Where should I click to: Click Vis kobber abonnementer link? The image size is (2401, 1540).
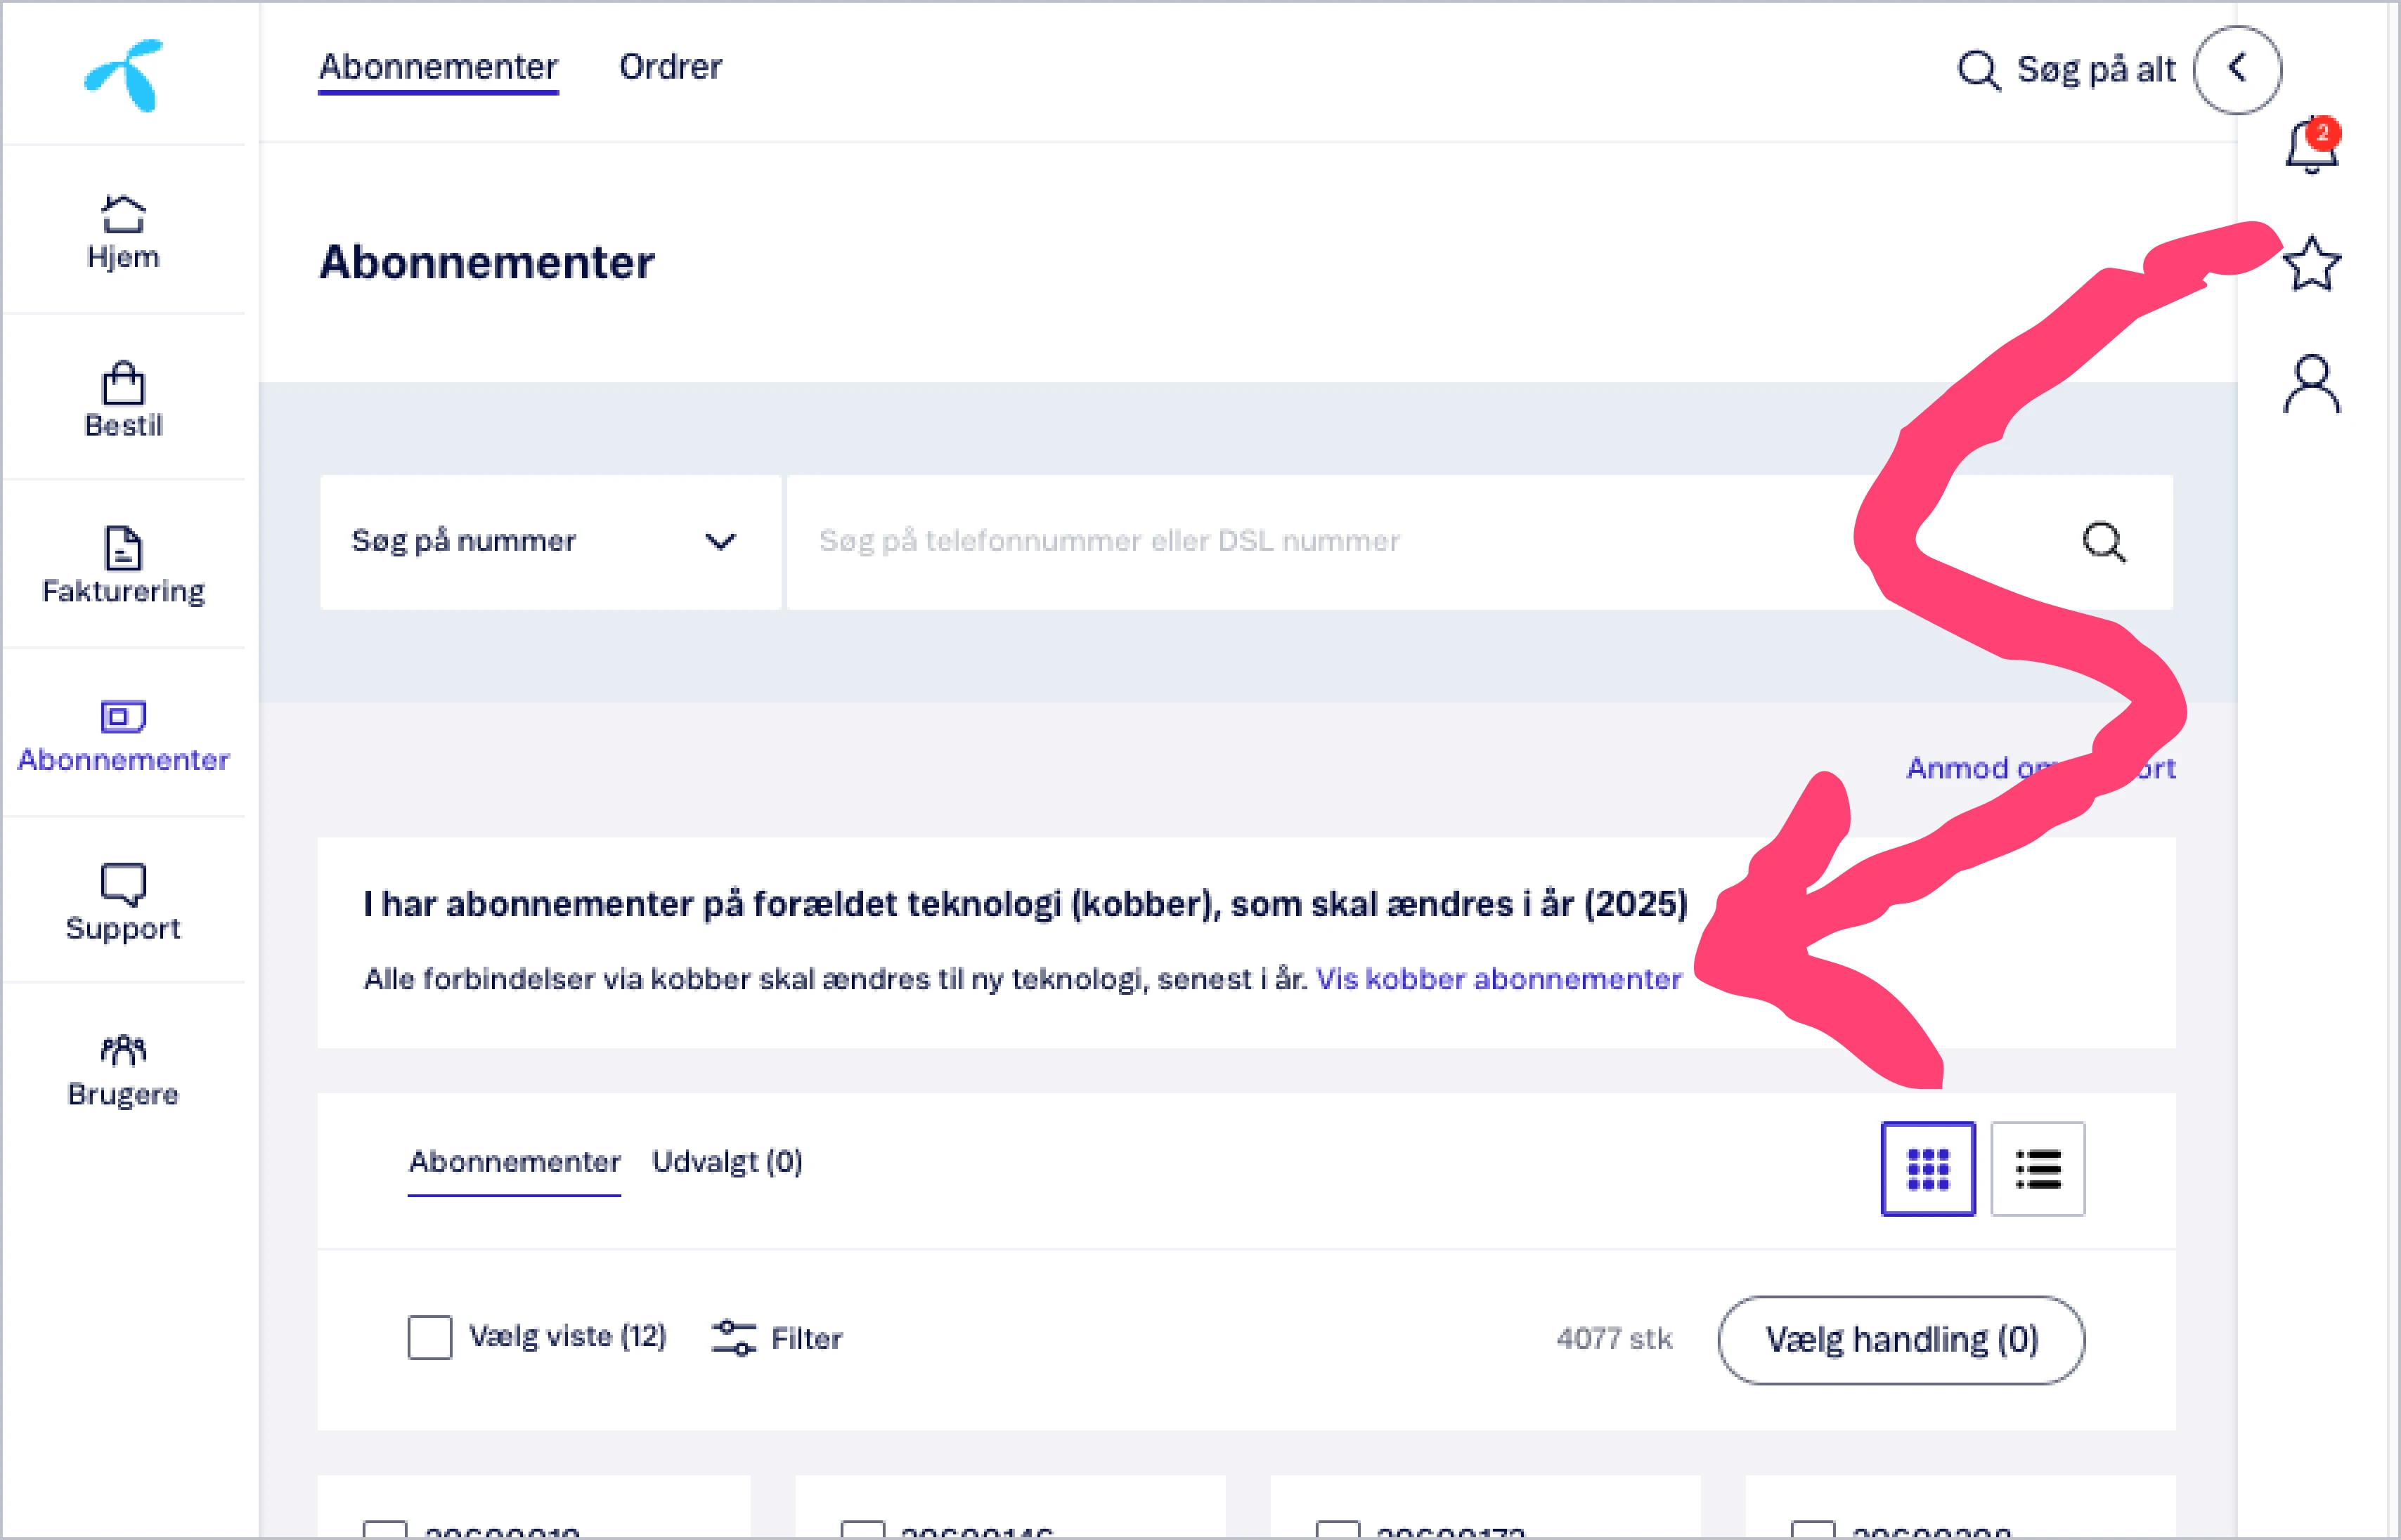pos(1499,979)
